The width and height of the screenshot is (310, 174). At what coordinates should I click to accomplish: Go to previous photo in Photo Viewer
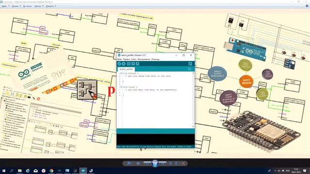point(147,163)
